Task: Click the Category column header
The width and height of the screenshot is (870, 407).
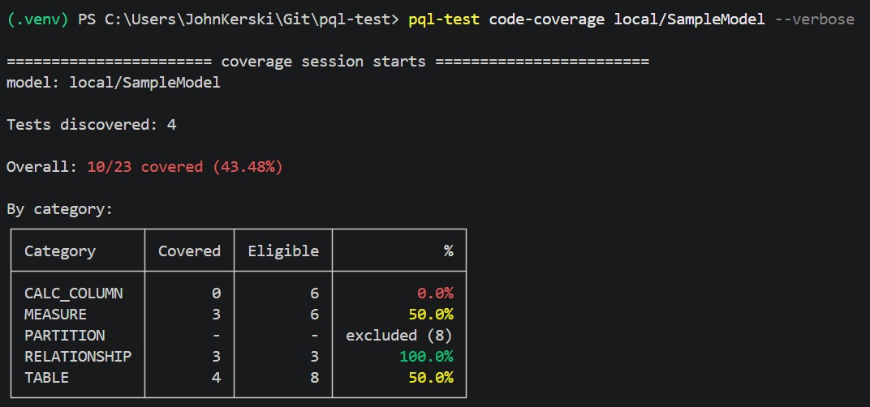Action: [60, 251]
